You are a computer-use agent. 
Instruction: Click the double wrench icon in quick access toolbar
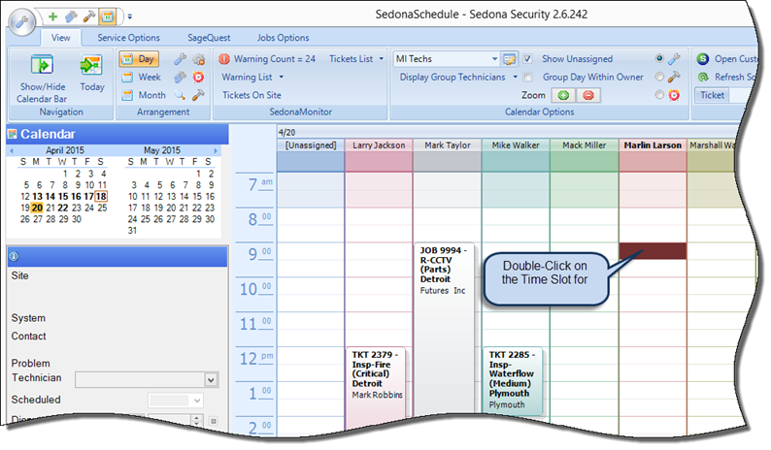71,17
